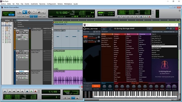Mute the Audio 1 track

pos(27,53)
